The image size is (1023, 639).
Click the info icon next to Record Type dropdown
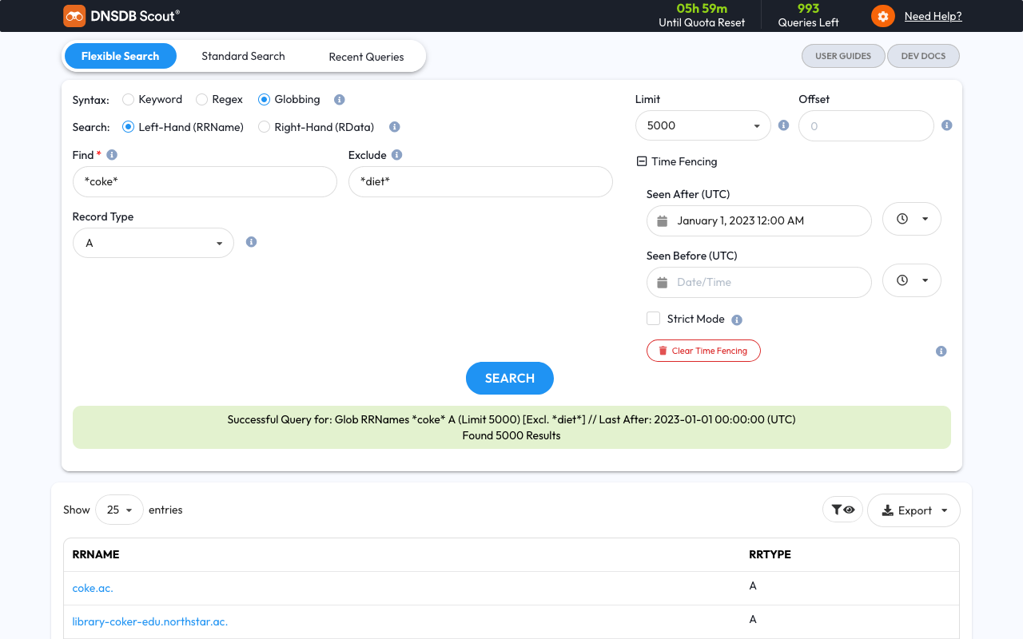tap(251, 242)
